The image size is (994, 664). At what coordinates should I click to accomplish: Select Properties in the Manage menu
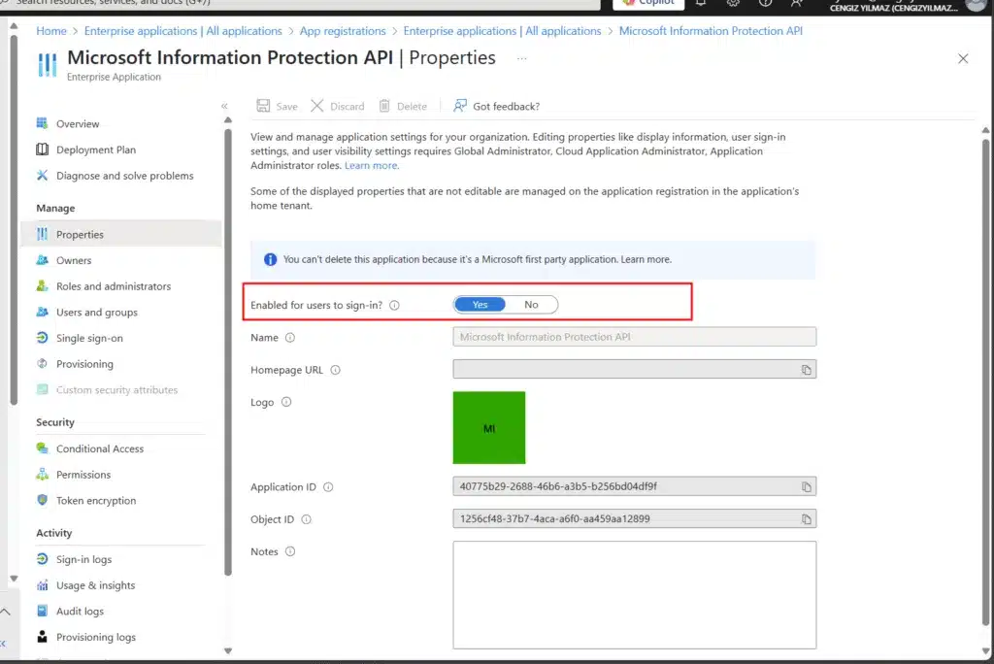pos(80,234)
